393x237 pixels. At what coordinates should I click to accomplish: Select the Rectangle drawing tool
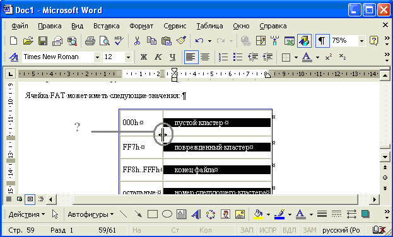coord(153,214)
